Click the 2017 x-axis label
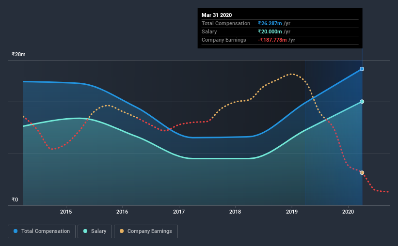Screen dimensions: 398x246 [179, 212]
